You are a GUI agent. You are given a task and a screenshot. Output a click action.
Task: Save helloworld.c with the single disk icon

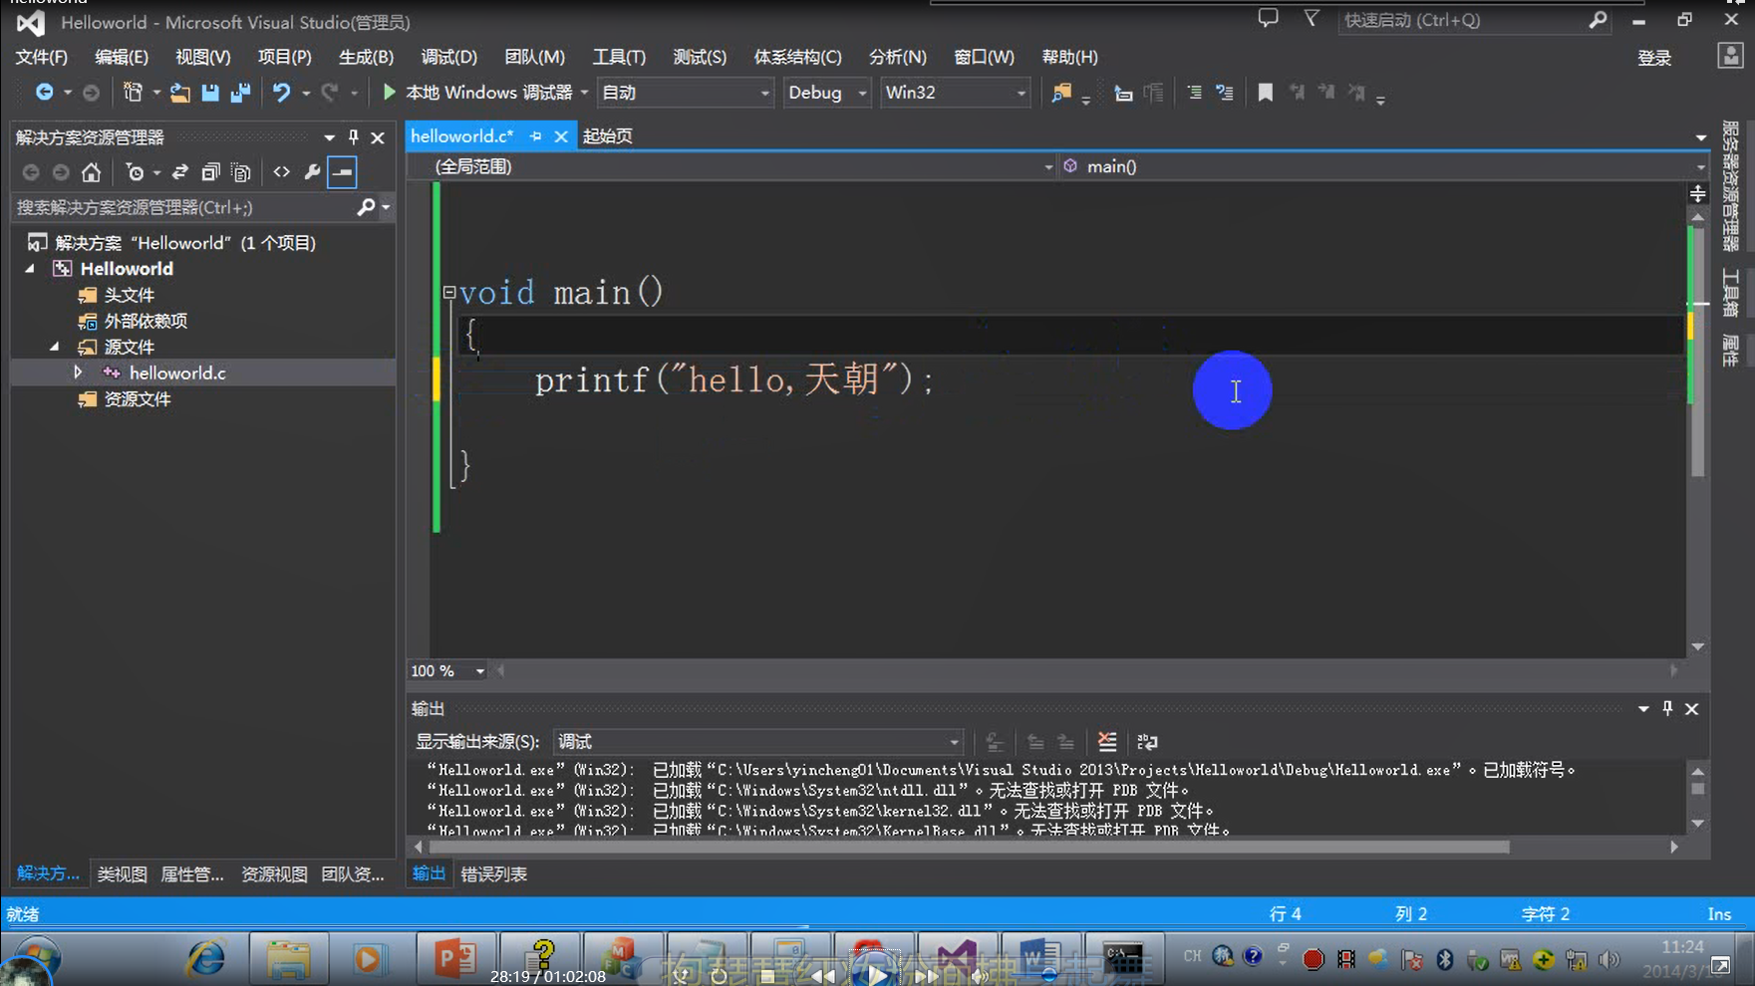coord(209,93)
